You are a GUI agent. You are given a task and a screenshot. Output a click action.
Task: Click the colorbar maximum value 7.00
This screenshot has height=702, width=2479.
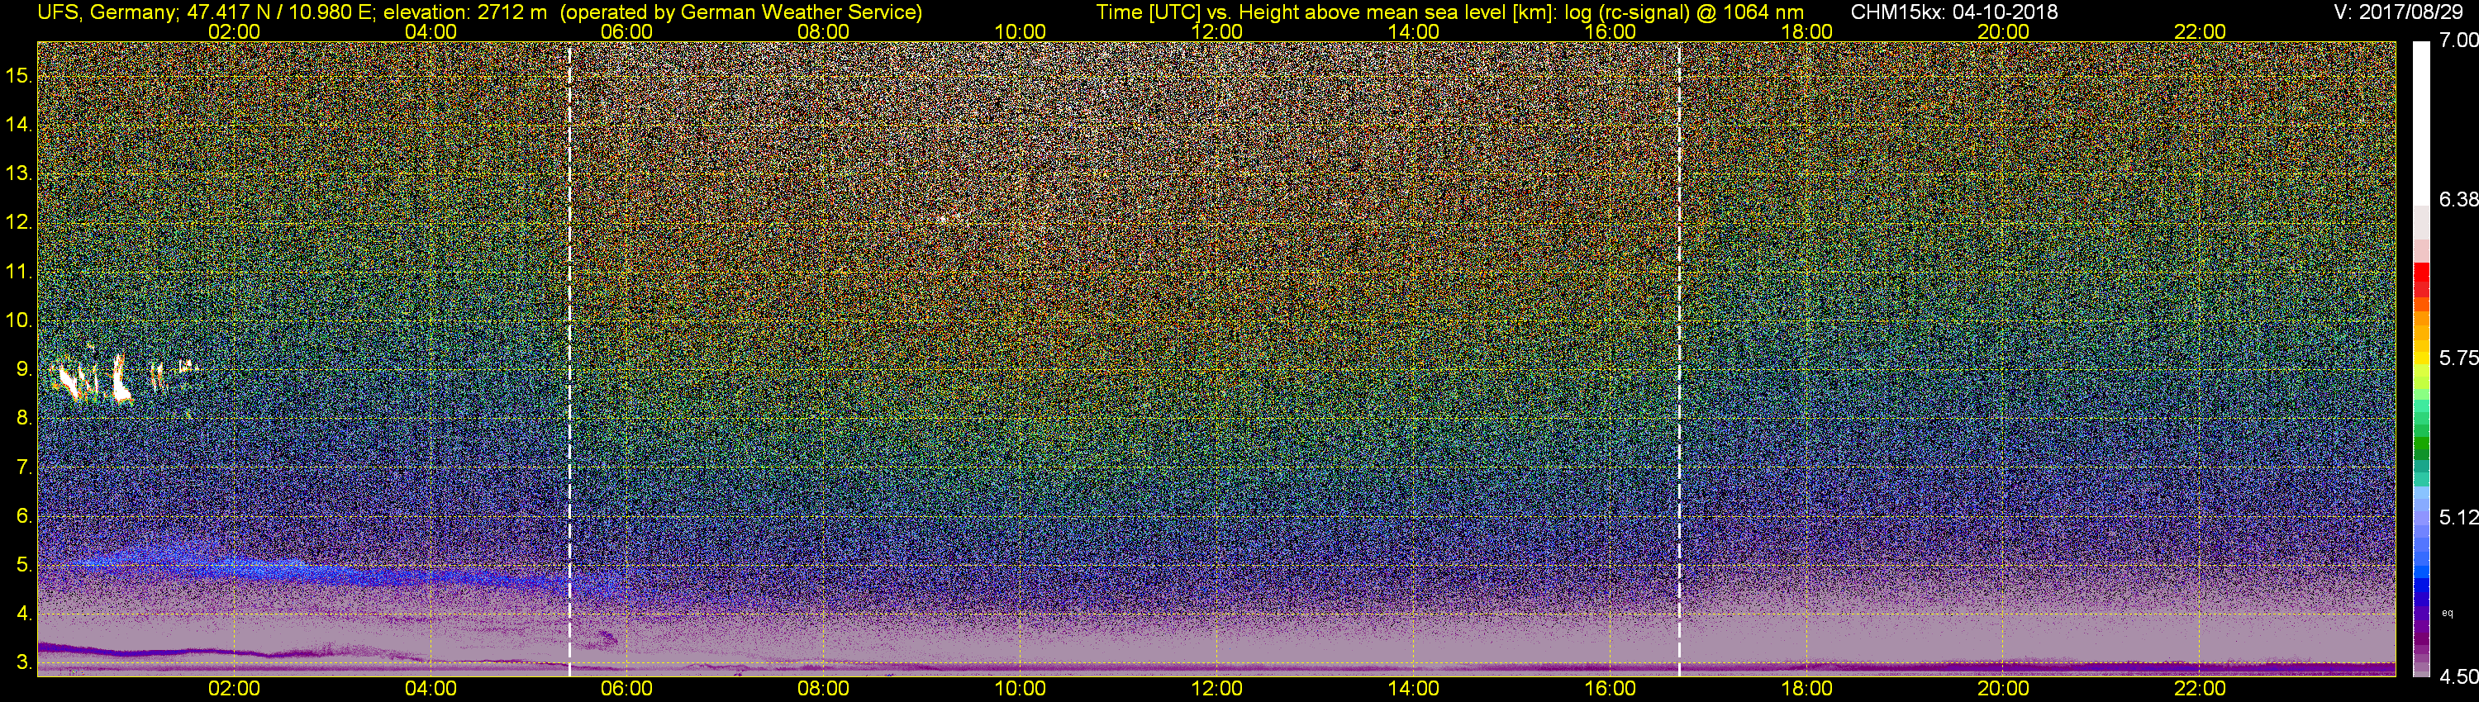(2459, 40)
